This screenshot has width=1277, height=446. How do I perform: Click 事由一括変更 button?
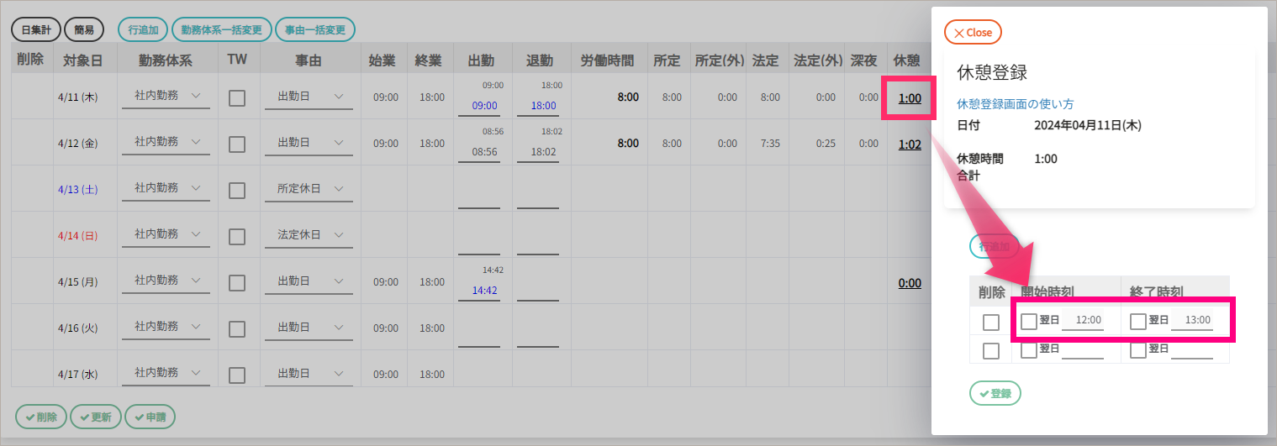click(314, 29)
